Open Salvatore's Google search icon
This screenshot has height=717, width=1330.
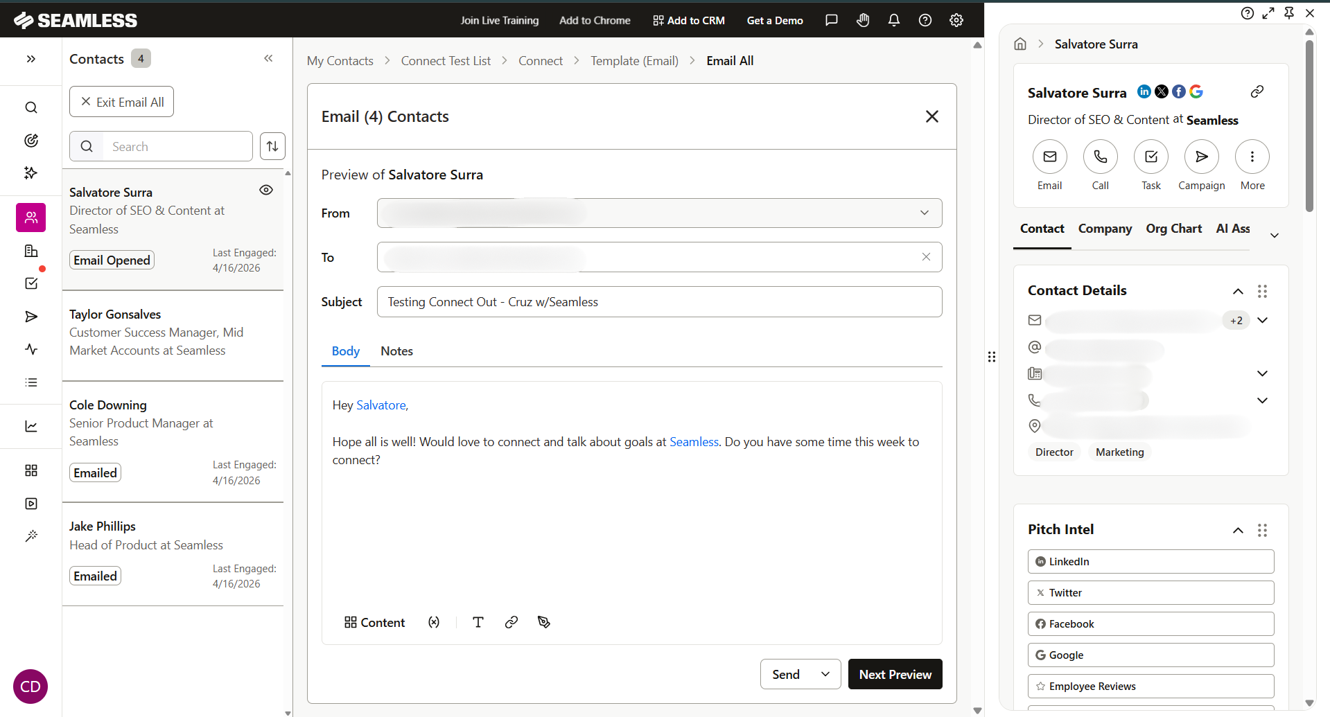click(x=1196, y=91)
